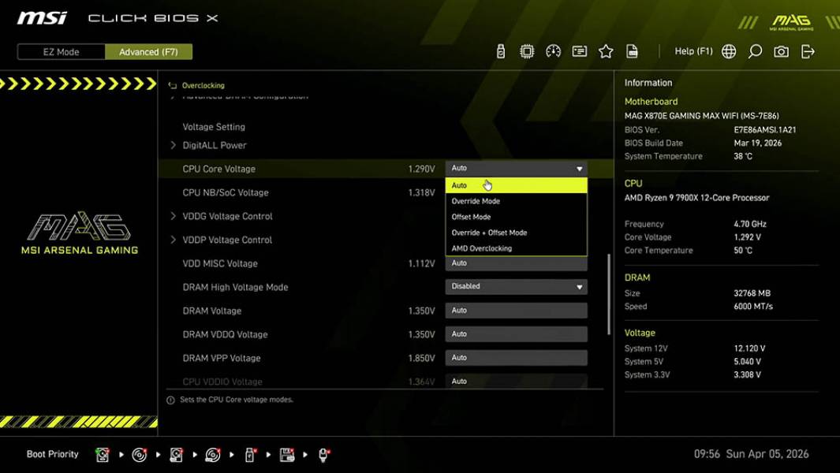Screen dimensions: 840x473
Task: Click the exit BIOS icon
Action: click(x=806, y=50)
